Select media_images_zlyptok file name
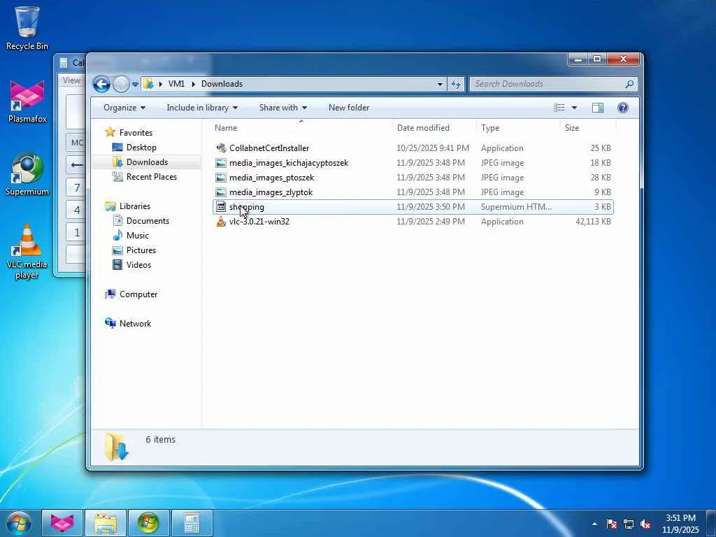Viewport: 716px width, 537px height. [271, 192]
